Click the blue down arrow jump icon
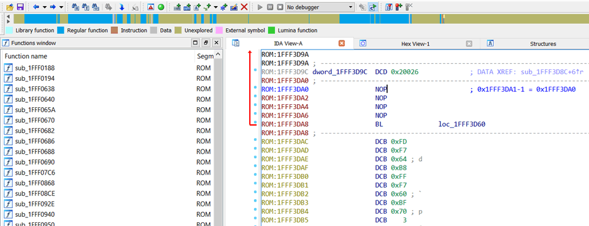 (121, 7)
